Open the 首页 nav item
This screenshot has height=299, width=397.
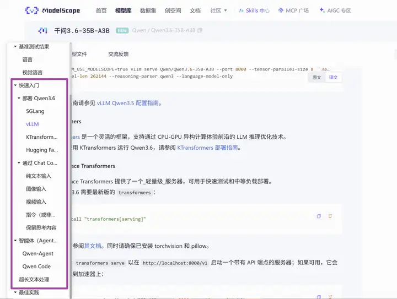tap(101, 10)
